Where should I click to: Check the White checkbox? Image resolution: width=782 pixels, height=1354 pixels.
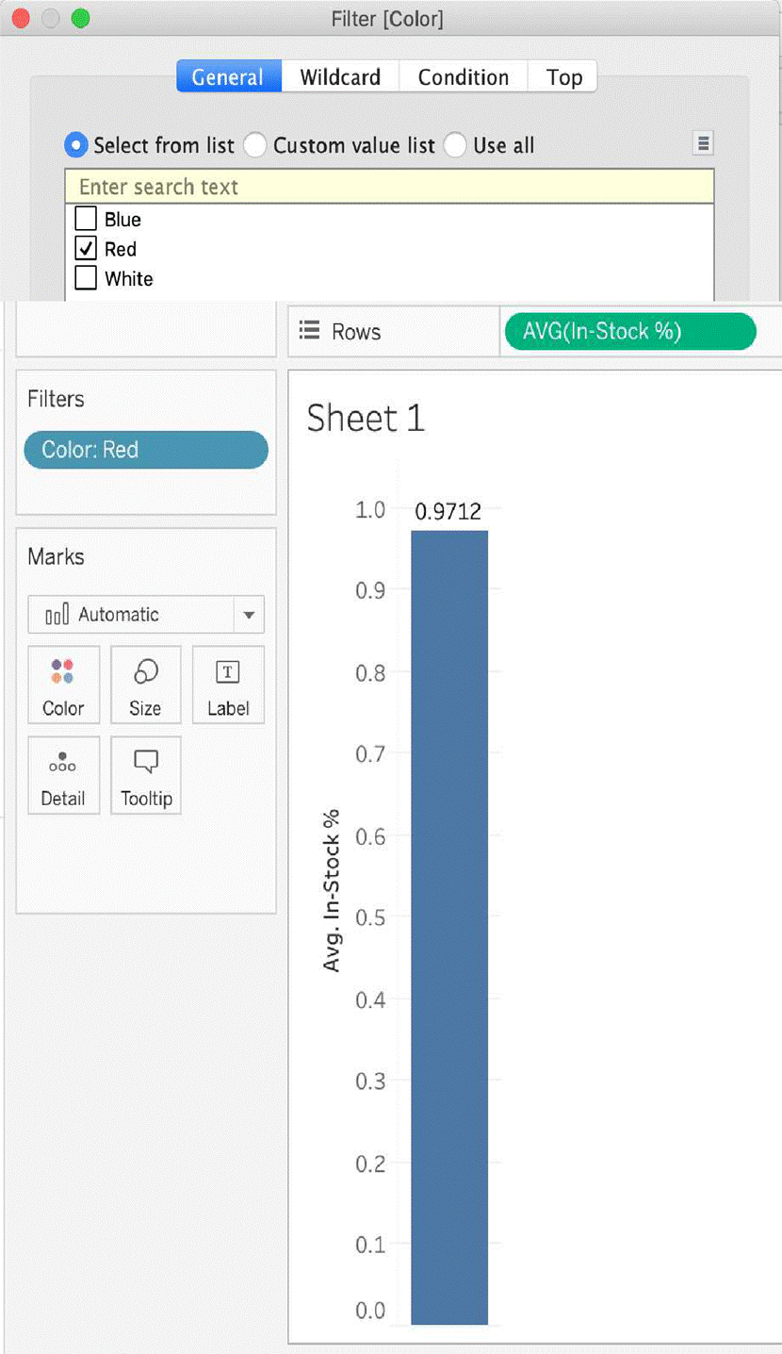[x=86, y=279]
